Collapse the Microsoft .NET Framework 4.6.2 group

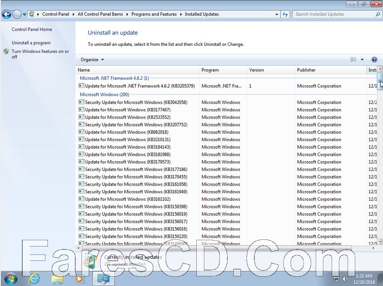tap(114, 78)
